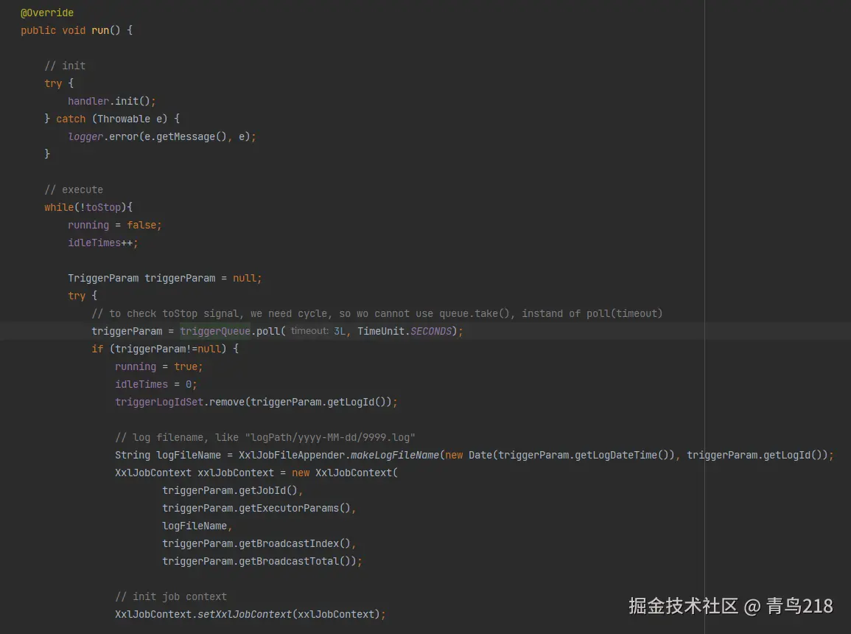Click triggerParam.getExecutorParams() argument

coord(259,508)
